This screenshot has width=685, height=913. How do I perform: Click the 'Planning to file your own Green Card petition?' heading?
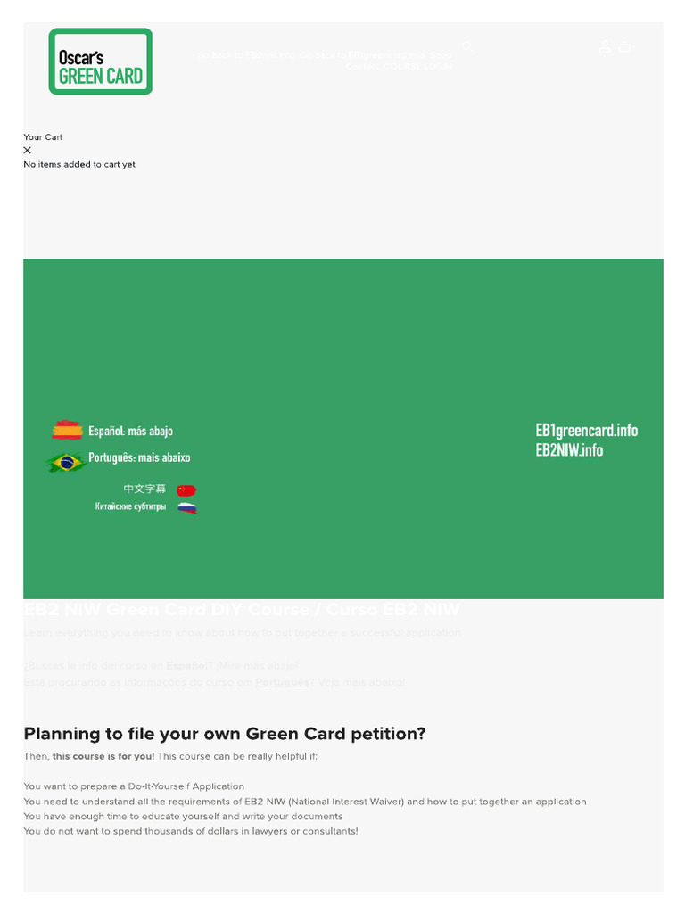point(225,734)
